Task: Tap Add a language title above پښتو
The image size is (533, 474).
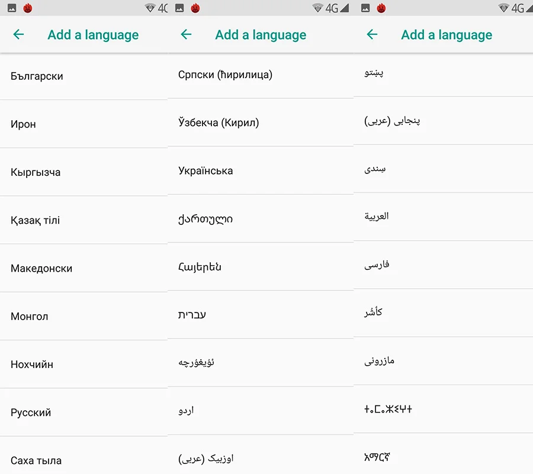Action: (447, 35)
